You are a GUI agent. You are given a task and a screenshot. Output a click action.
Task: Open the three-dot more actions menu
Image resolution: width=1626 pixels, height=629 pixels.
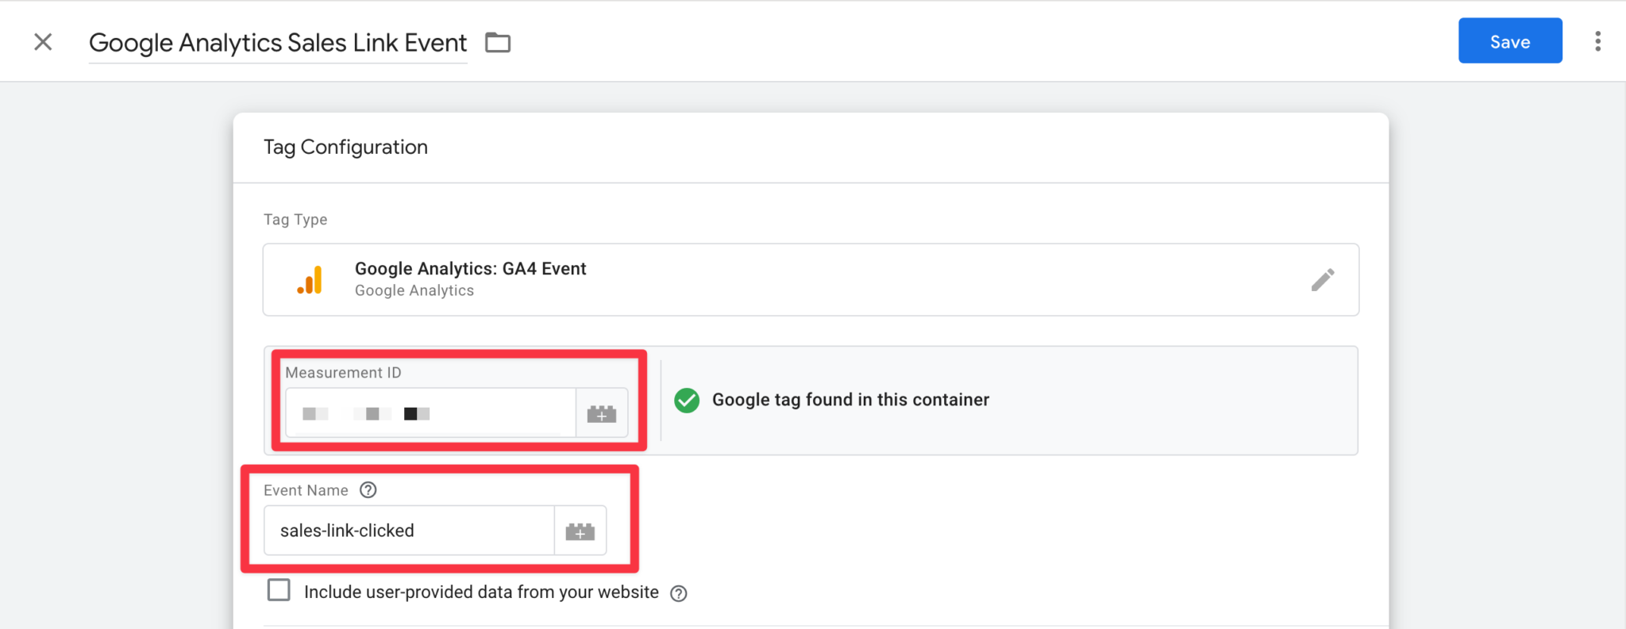point(1597,41)
